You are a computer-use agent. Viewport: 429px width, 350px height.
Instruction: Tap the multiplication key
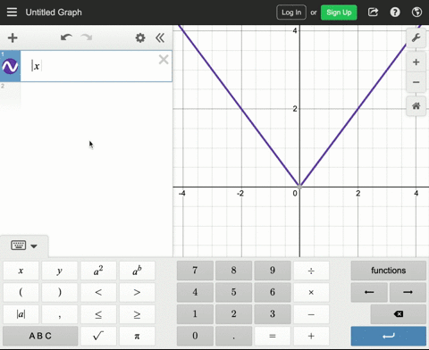tap(311, 292)
